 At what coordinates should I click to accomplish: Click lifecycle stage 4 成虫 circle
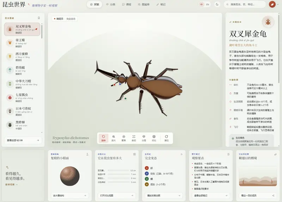point(147,184)
